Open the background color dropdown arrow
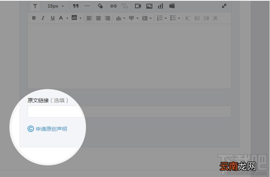Image resolution: width=270 pixels, height=177 pixels. click(80, 18)
